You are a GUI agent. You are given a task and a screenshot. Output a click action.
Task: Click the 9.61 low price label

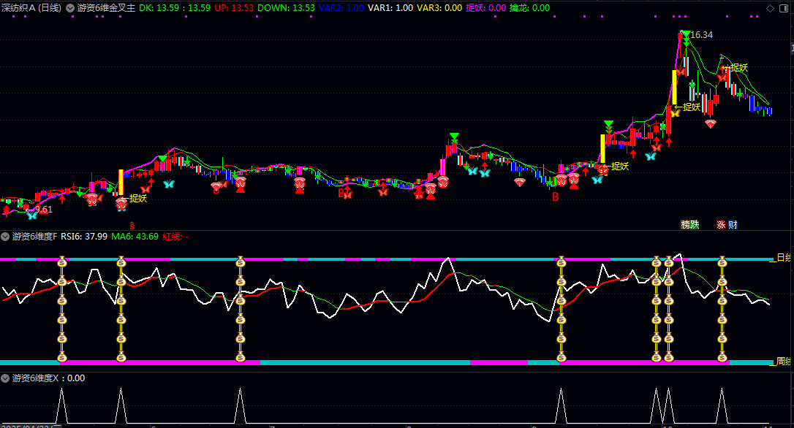(x=44, y=210)
